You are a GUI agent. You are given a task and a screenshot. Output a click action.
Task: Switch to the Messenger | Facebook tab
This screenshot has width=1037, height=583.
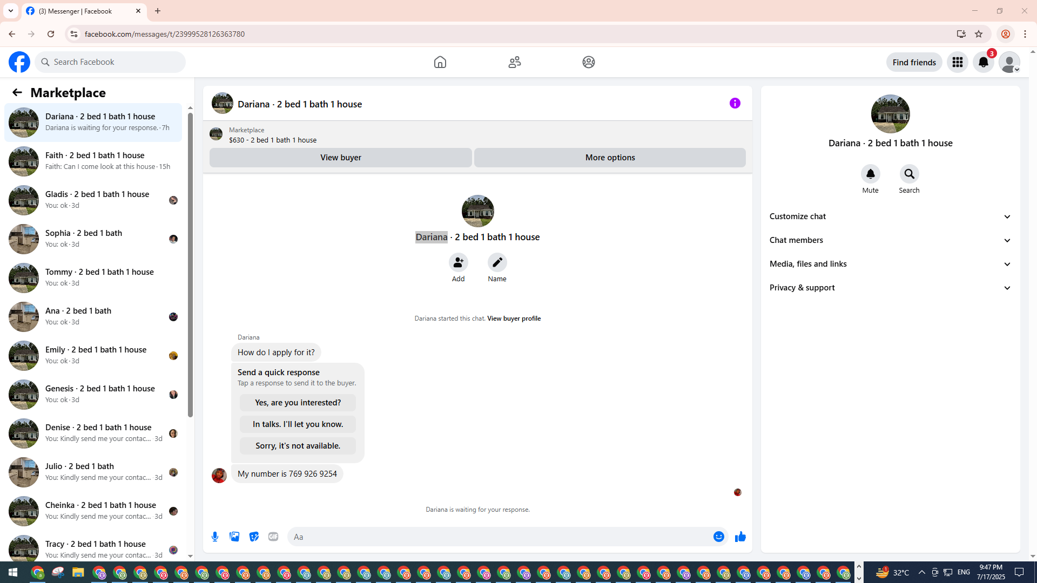pos(84,11)
